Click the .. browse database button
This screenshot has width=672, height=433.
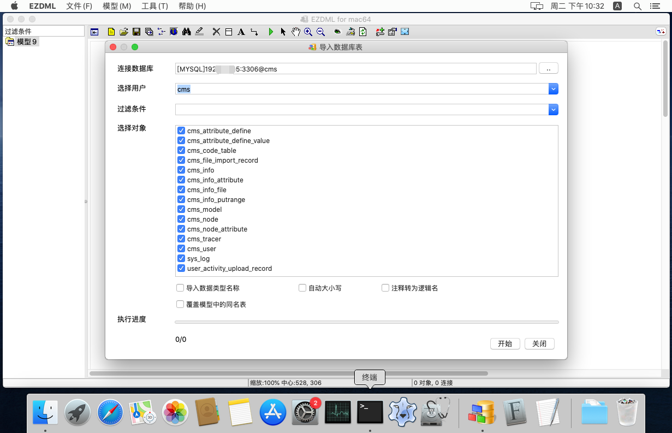(x=549, y=68)
